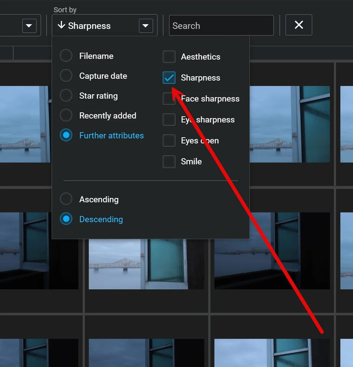Enable the Aesthetics checkbox
This screenshot has height=367, width=353.
pyautogui.click(x=169, y=57)
